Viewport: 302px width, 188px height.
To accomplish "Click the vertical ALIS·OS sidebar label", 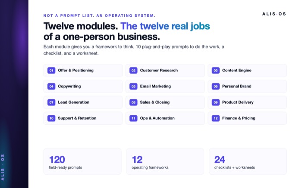I will click(3, 167).
